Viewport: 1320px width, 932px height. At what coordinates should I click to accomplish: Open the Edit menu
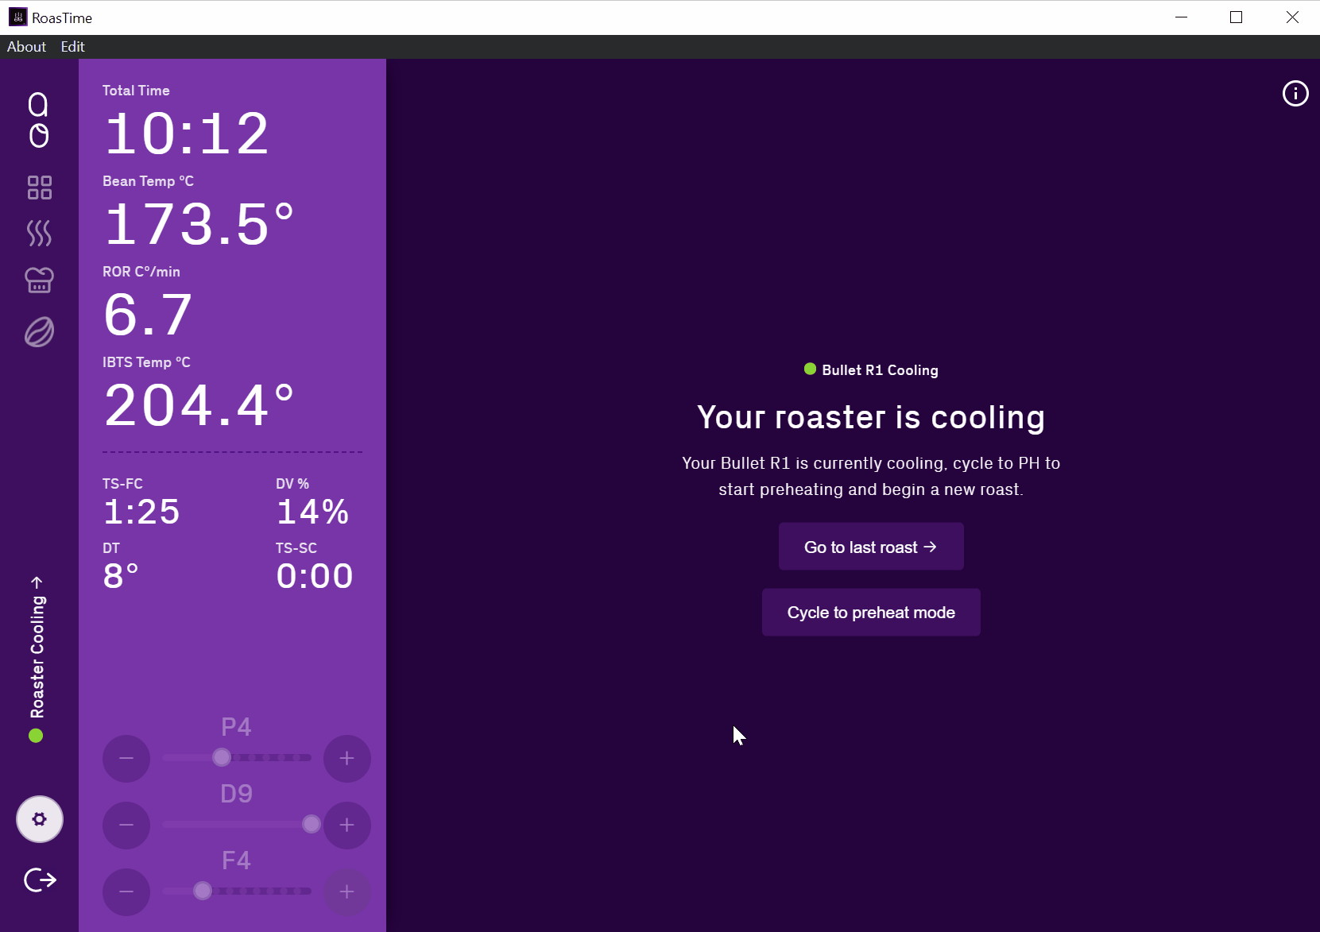72,47
